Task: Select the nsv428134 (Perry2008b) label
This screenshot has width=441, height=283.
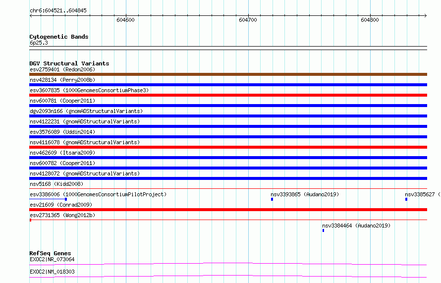Action: point(62,80)
